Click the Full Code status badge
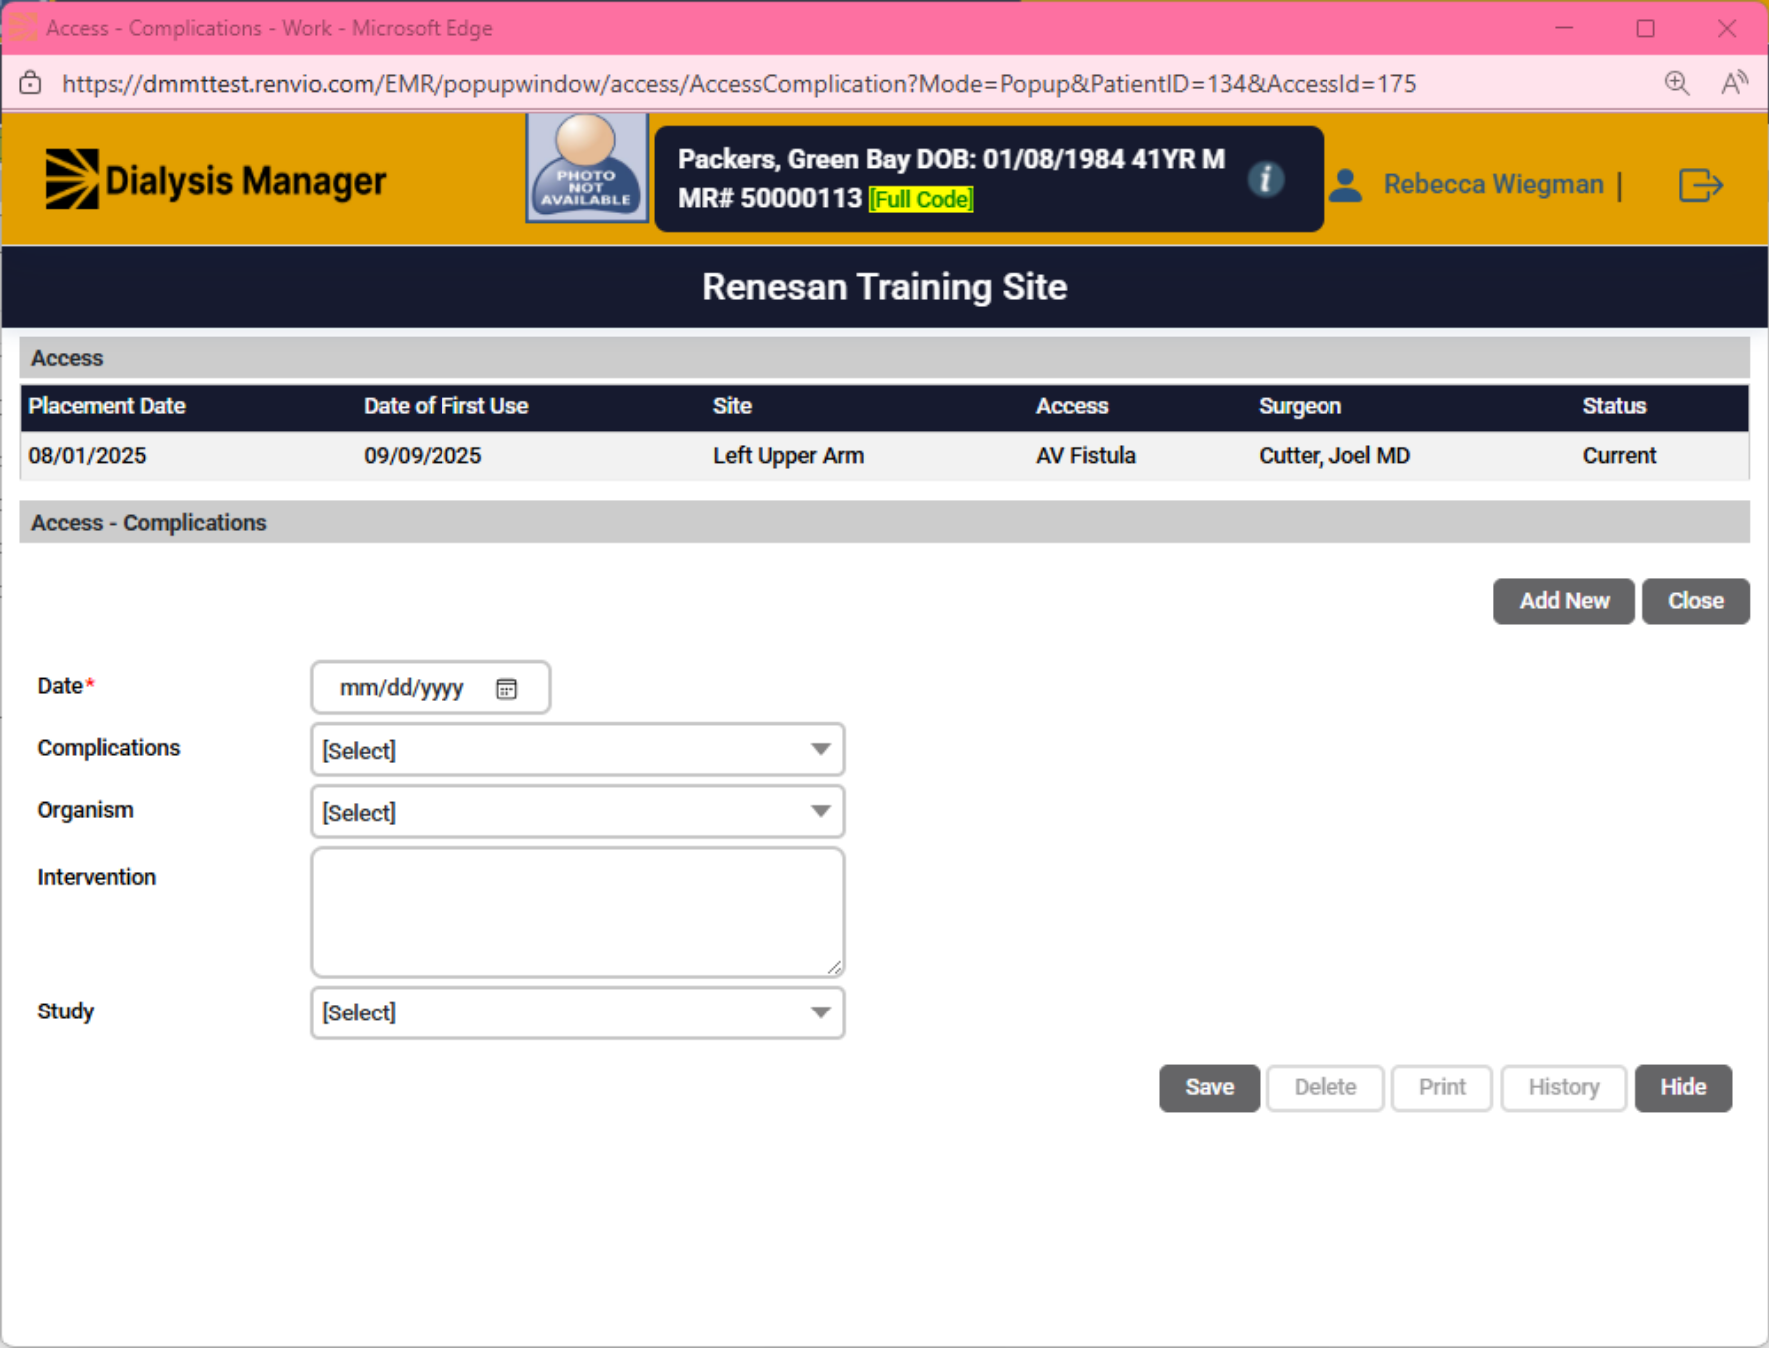Viewport: 1769px width, 1348px height. coord(921,199)
